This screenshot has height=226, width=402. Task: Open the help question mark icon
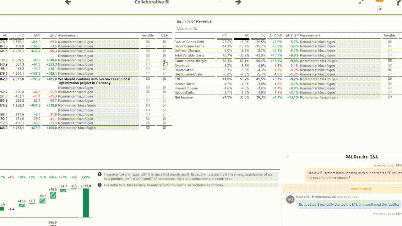398,2
